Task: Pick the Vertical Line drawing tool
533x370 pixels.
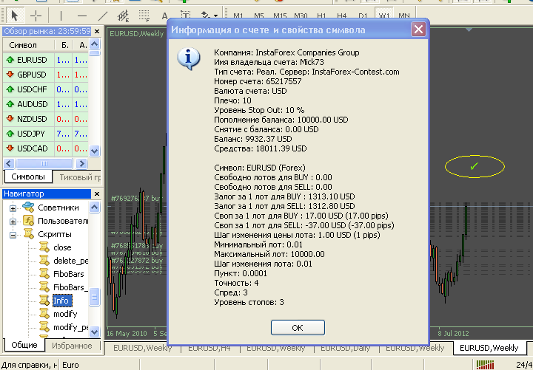Action: pyautogui.click(x=61, y=16)
